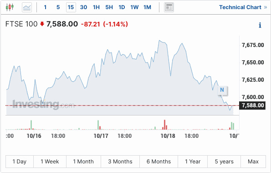Click the blue info icon
The width and height of the screenshot is (271, 173).
tap(260, 25)
